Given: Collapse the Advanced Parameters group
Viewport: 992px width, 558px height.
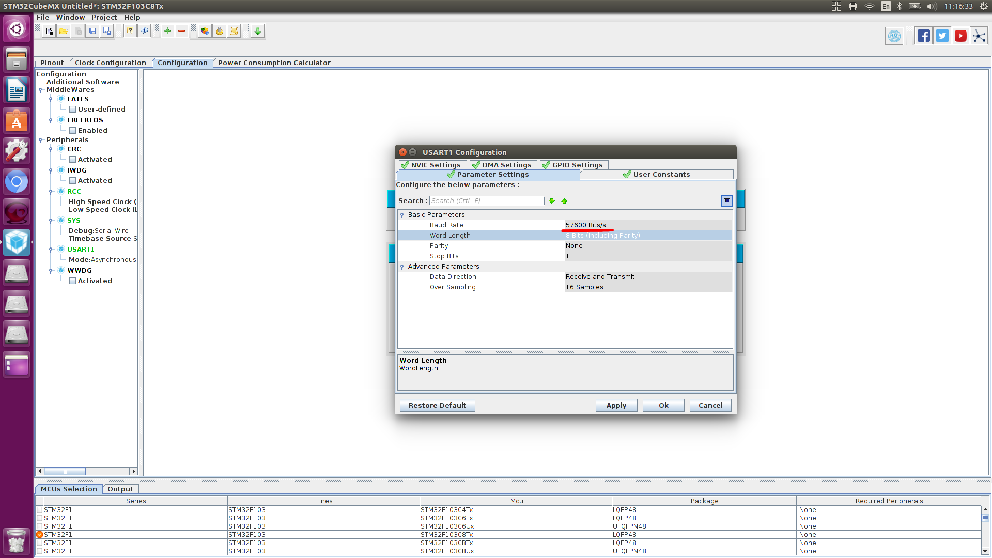Looking at the screenshot, I should tap(402, 267).
